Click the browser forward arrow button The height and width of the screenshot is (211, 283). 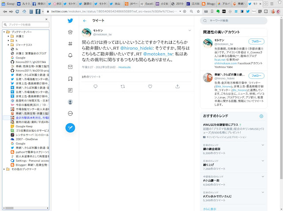coord(11,12)
